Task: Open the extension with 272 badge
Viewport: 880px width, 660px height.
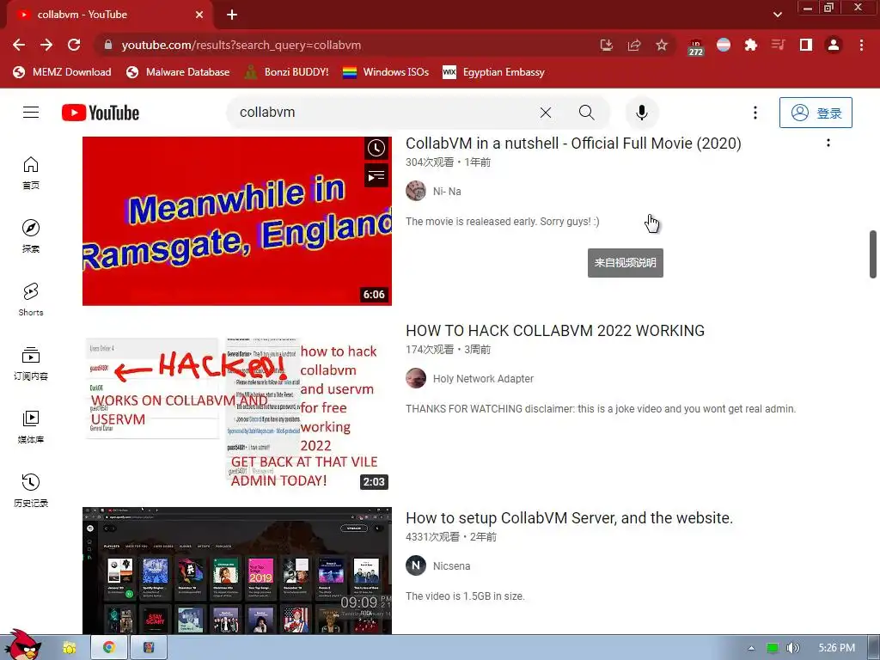Action: (696, 46)
